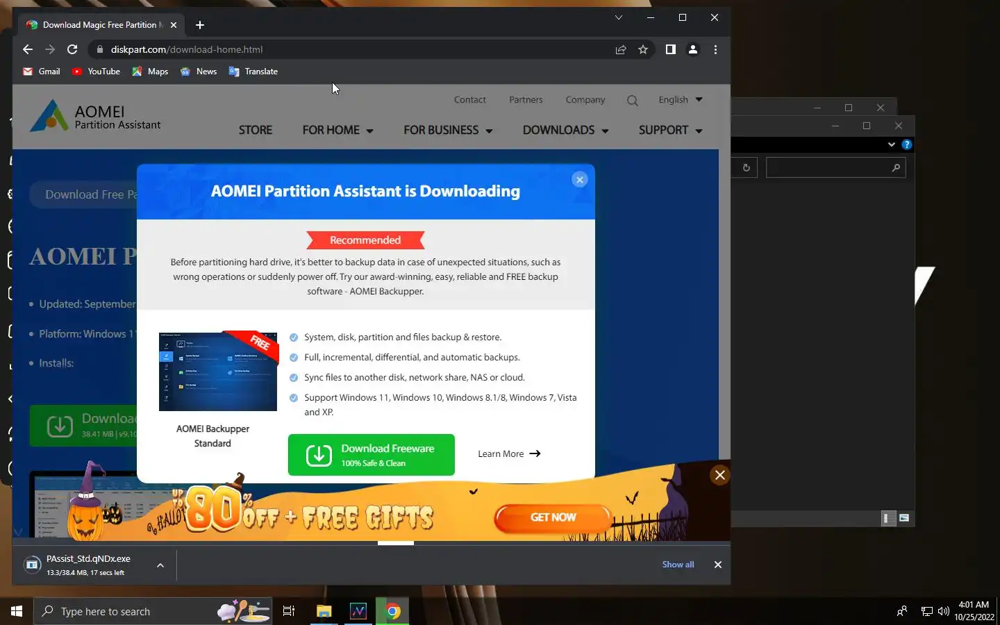
Task: Open the Chrome side panel icon
Action: click(x=671, y=49)
